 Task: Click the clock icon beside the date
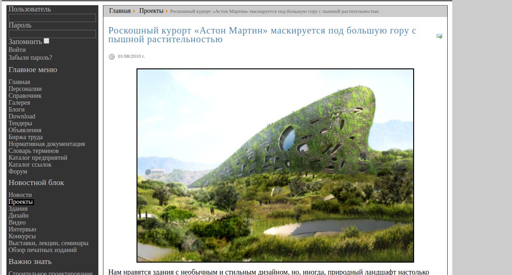point(112,57)
